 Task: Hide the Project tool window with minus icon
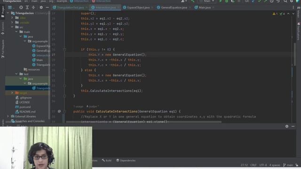coord(47,8)
